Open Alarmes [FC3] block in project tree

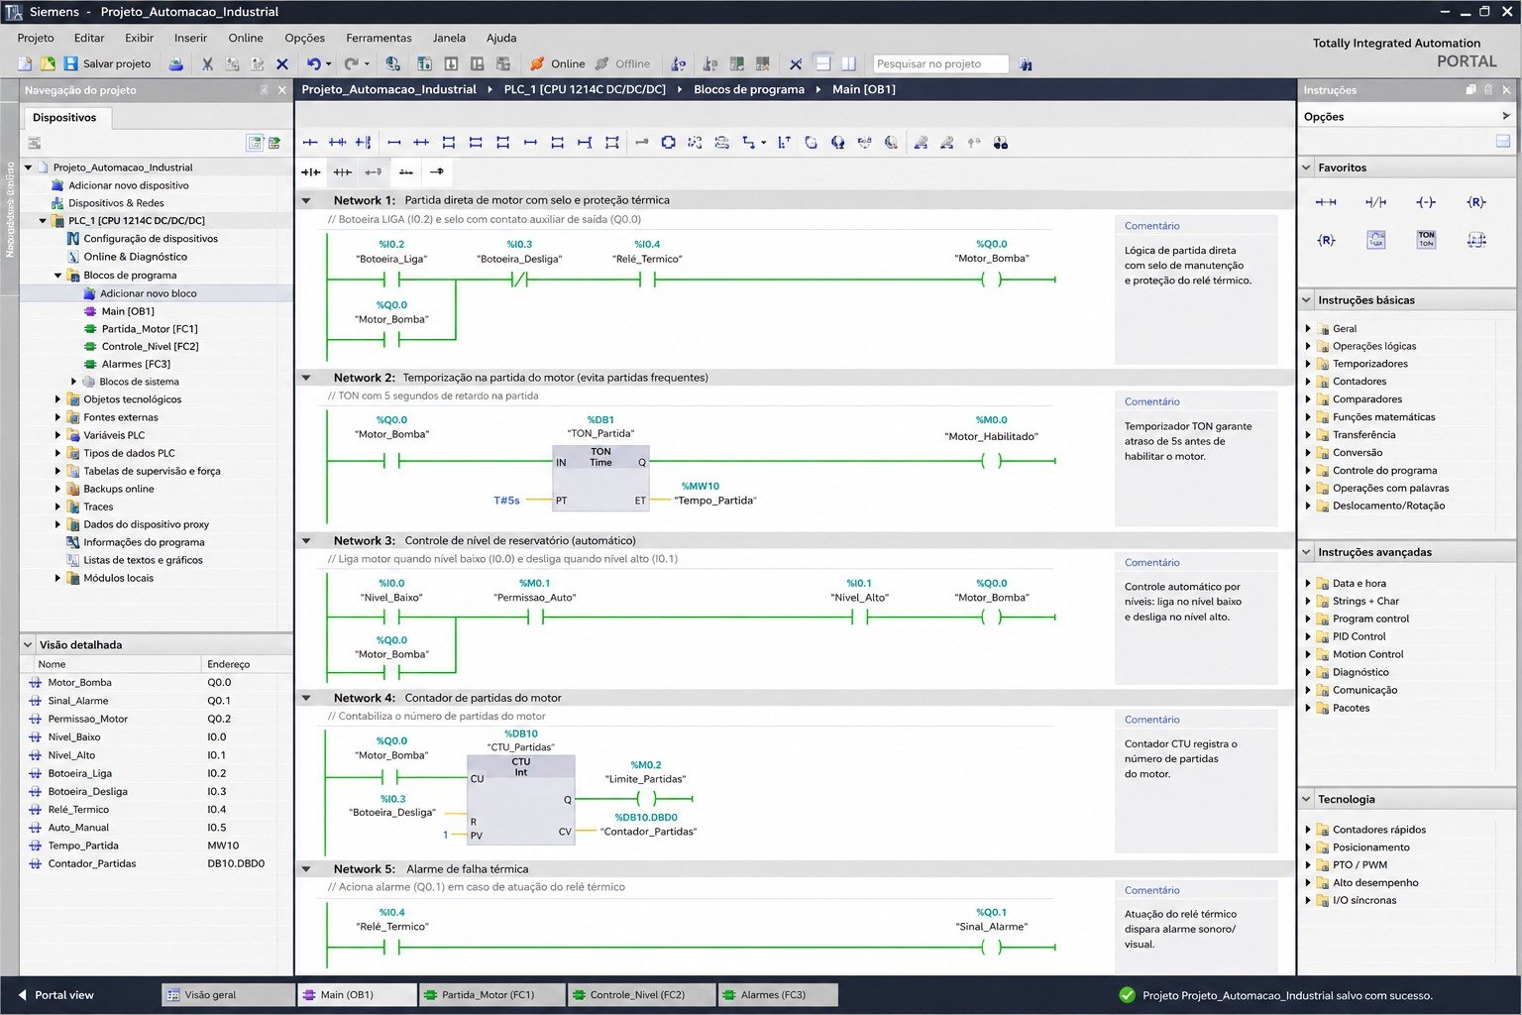coord(136,364)
